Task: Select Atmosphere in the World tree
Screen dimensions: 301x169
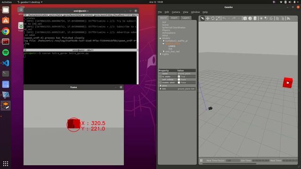Action: pyautogui.click(x=169, y=33)
